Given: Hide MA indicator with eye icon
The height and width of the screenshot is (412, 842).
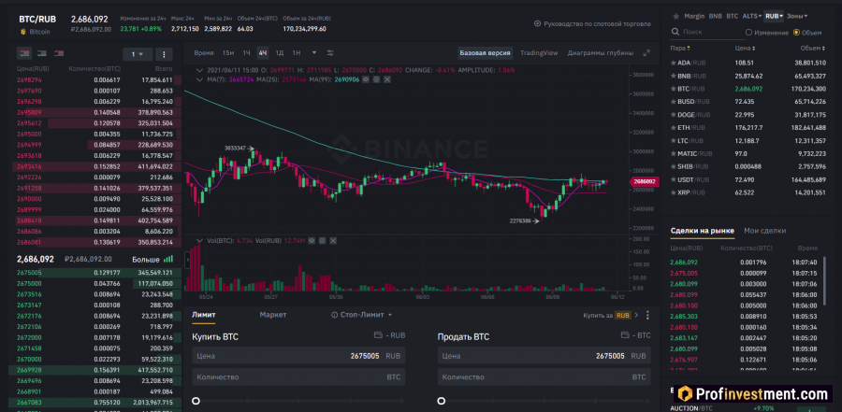Looking at the screenshot, I should point(366,79).
